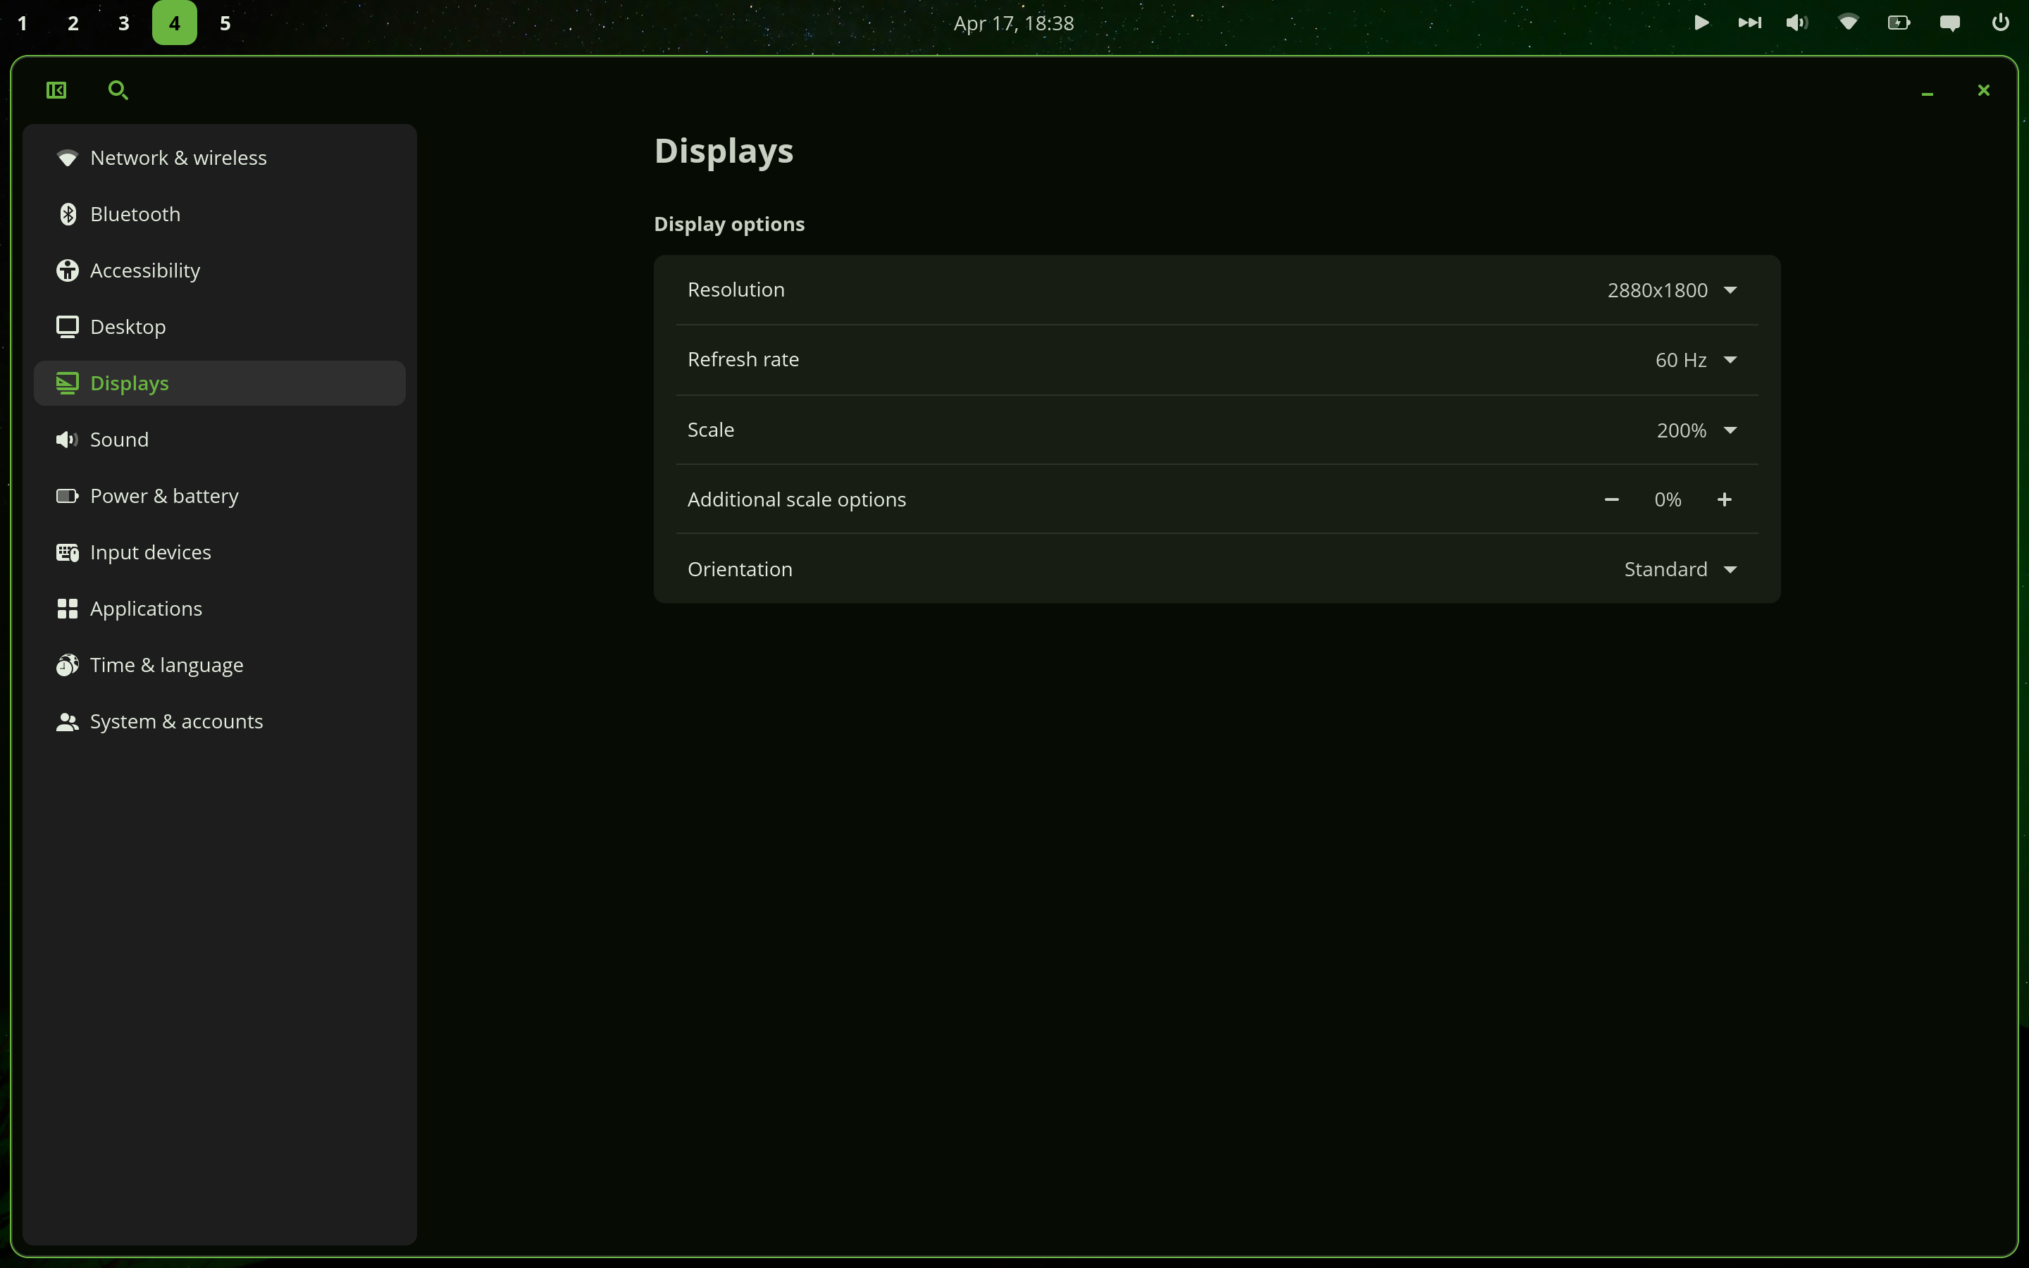This screenshot has height=1268, width=2029.
Task: Open Accessibility settings page
Action: 220,270
